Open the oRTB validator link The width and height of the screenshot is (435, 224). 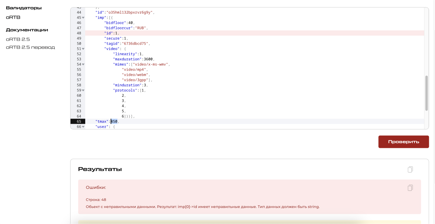13,17
